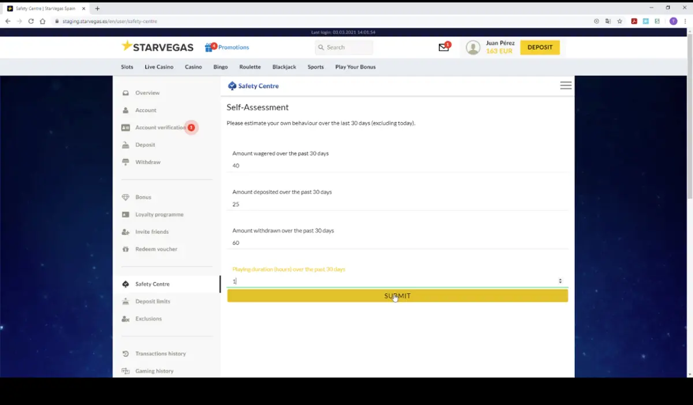Go to Deposit limits page
Screen dimensions: 693x405
152,302
